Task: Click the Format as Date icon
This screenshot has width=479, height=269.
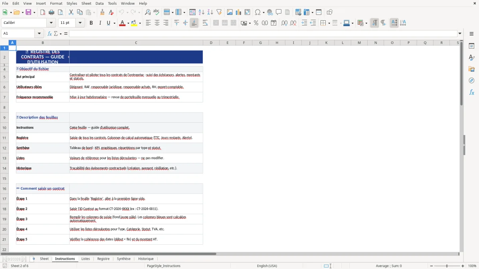Action: 273,23
